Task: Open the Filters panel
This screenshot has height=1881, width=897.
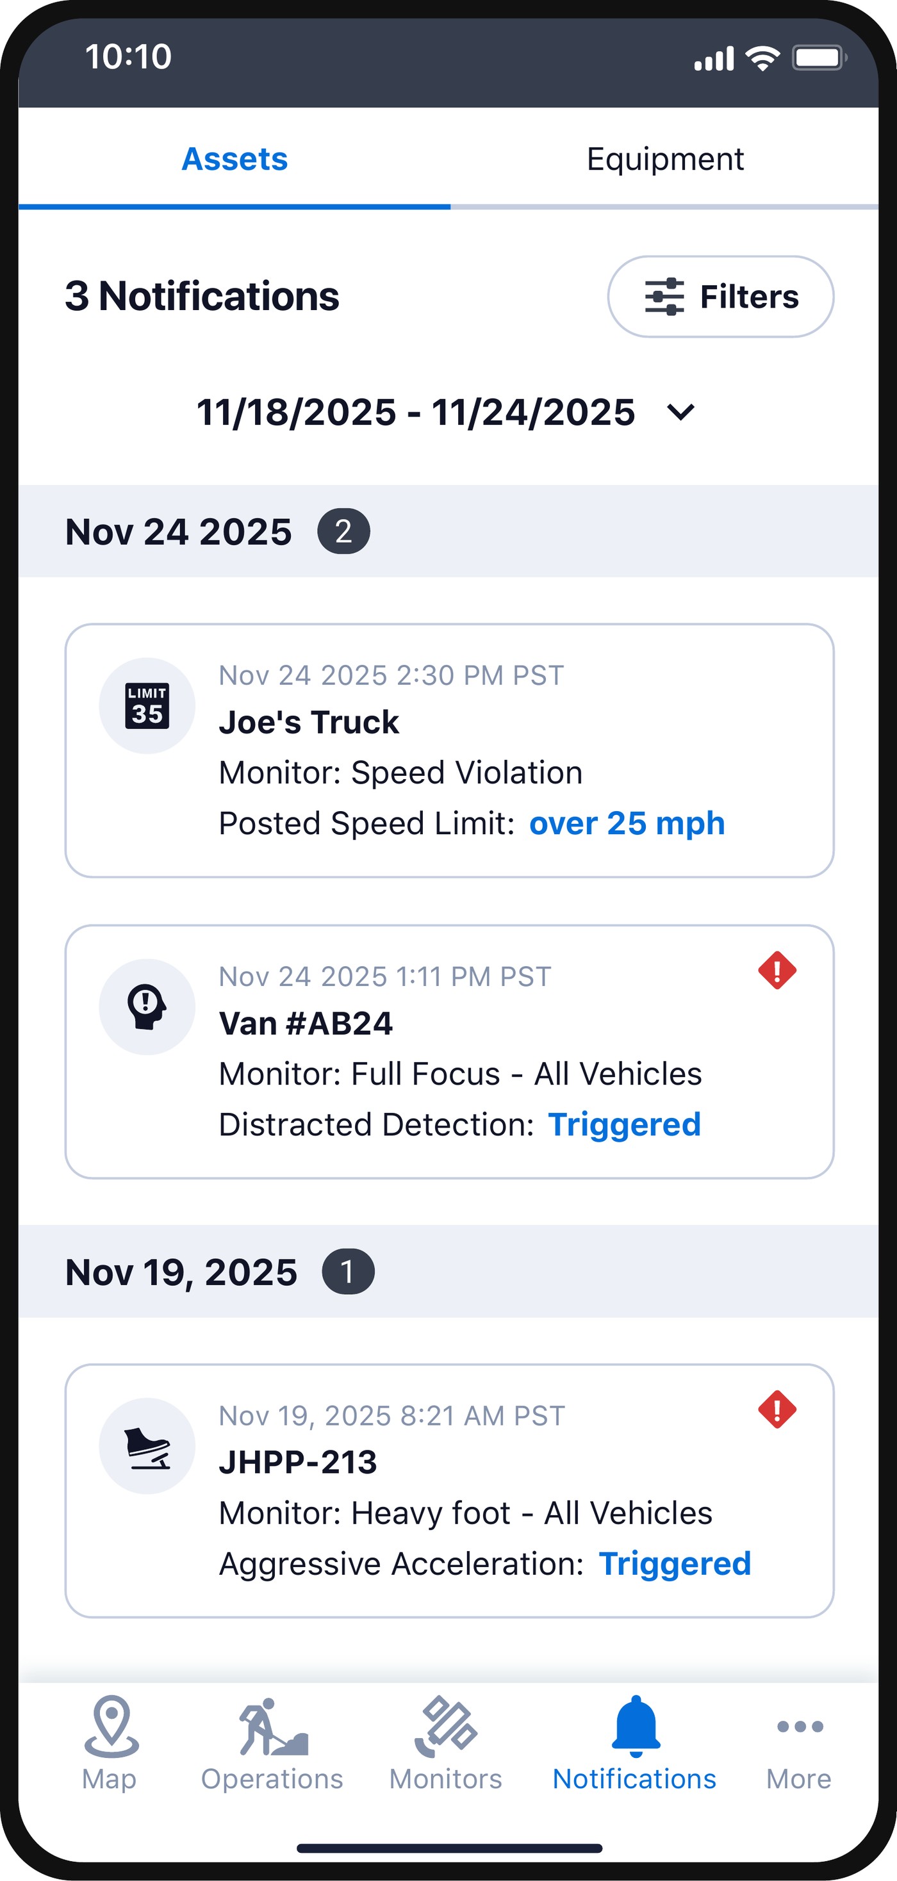Action: click(720, 297)
